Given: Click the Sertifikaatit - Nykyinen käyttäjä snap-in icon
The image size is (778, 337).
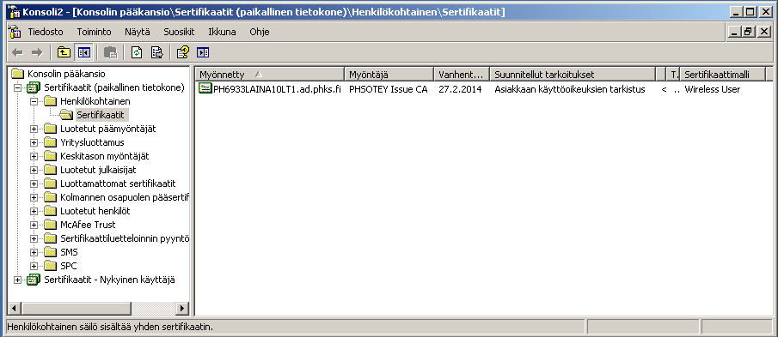Looking at the screenshot, I should [x=34, y=280].
